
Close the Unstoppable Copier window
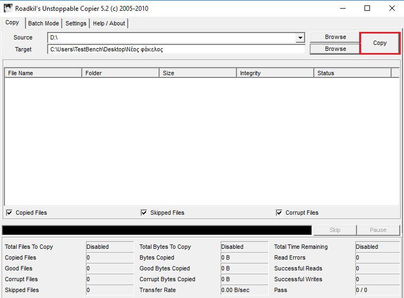point(392,8)
